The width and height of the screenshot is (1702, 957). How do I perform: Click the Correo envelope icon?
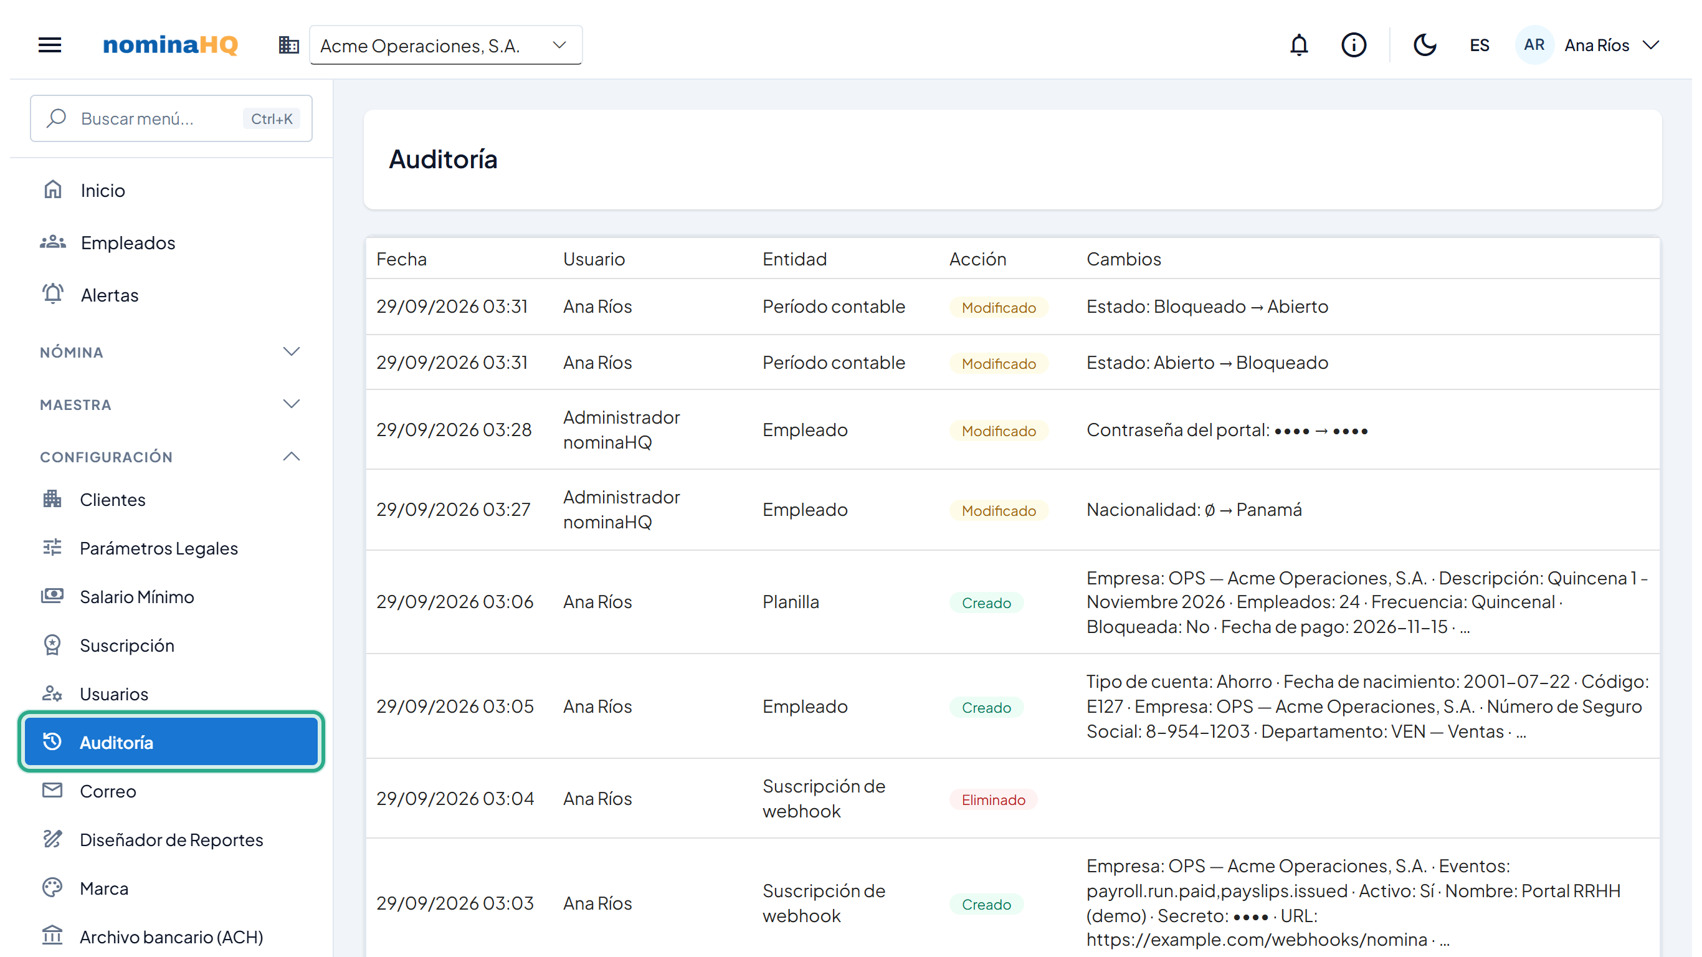pyautogui.click(x=52, y=791)
